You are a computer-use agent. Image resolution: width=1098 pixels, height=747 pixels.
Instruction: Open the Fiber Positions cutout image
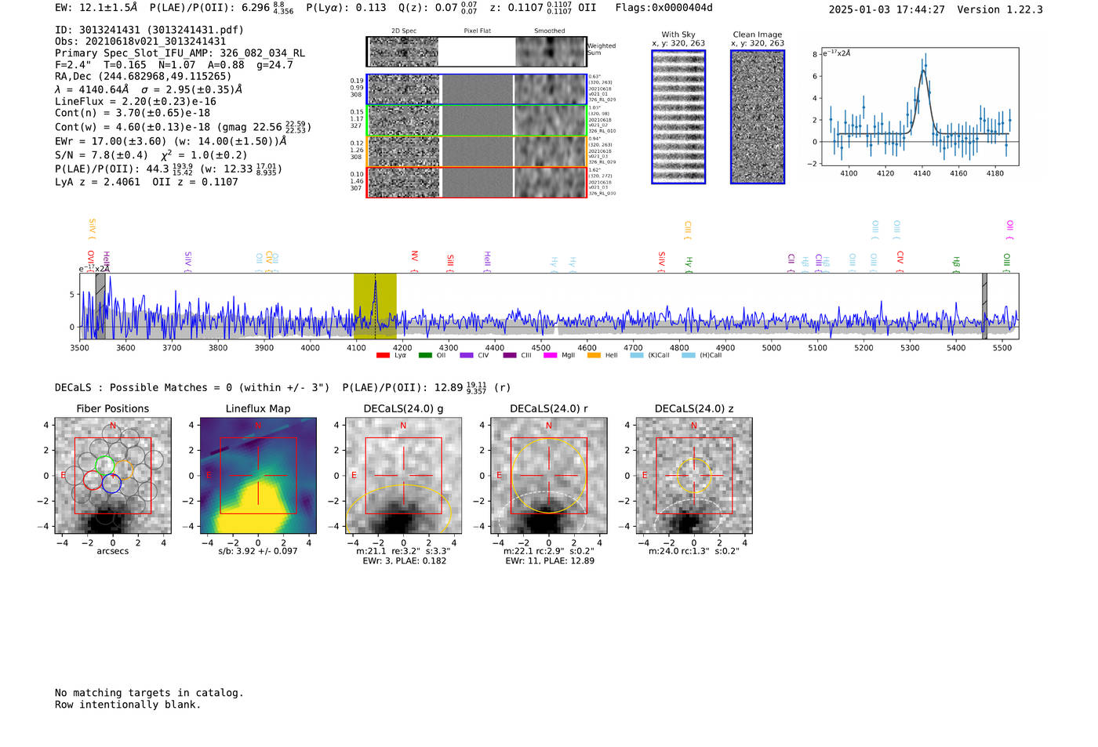113,476
